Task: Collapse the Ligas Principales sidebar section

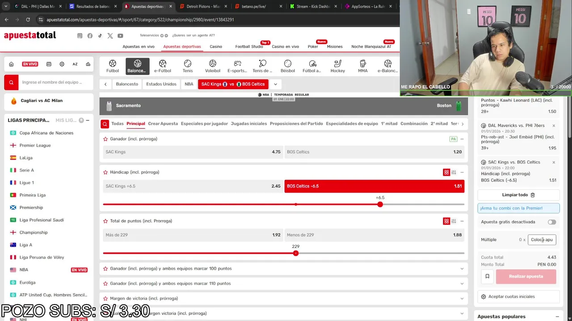Action: point(88,120)
